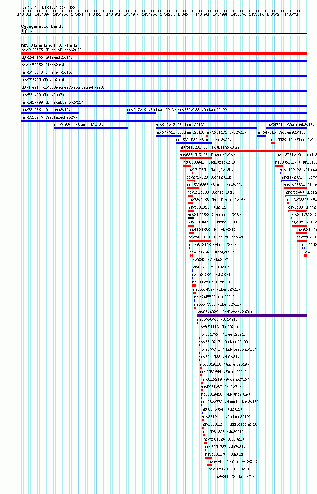The height and width of the screenshot is (494, 317).
Task: Click nsv5617097 (Ebert2021) label
Action: (223, 334)
